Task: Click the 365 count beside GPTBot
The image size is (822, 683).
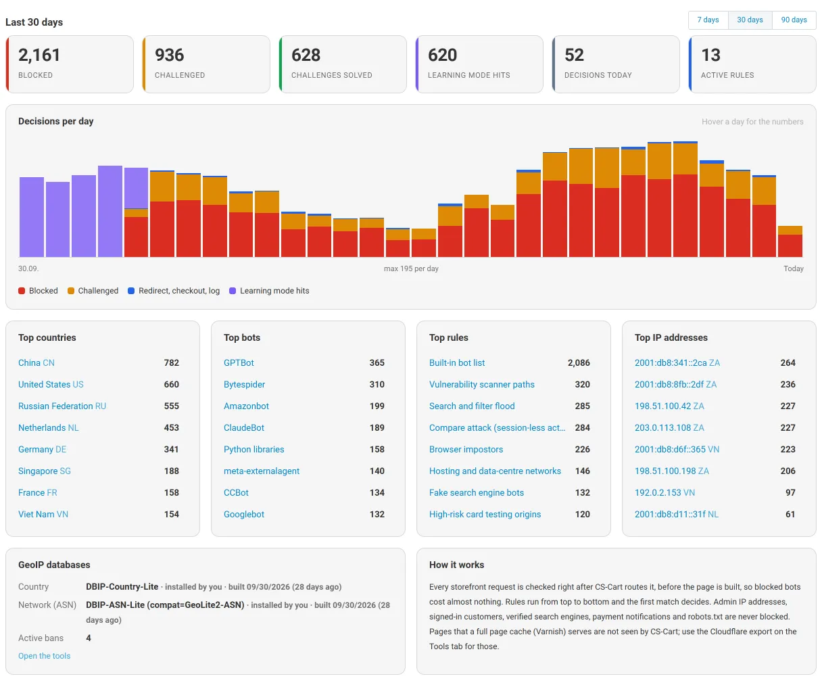Action: [377, 363]
